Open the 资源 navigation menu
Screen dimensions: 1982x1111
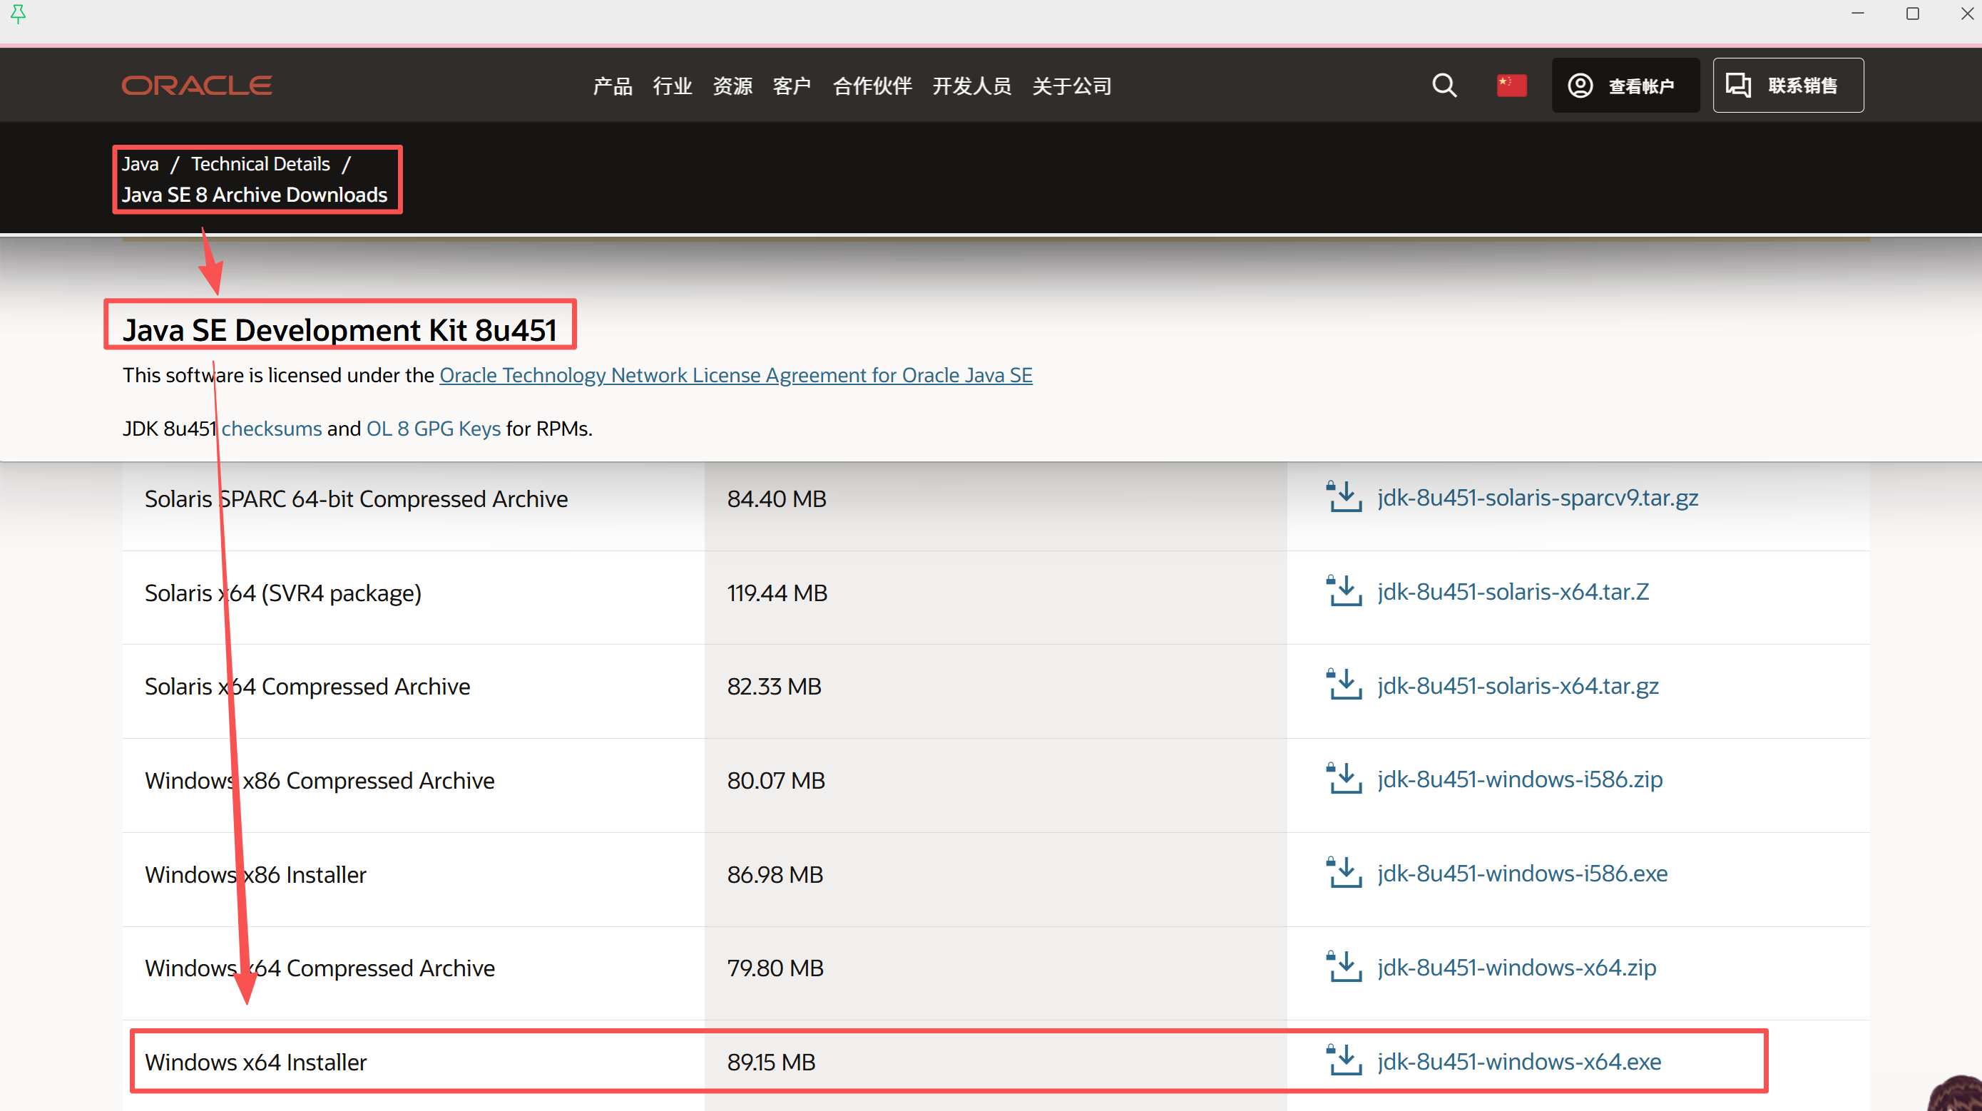[x=732, y=86]
